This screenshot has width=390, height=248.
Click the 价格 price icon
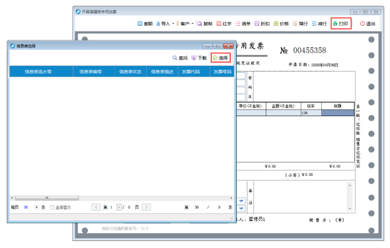(x=281, y=24)
